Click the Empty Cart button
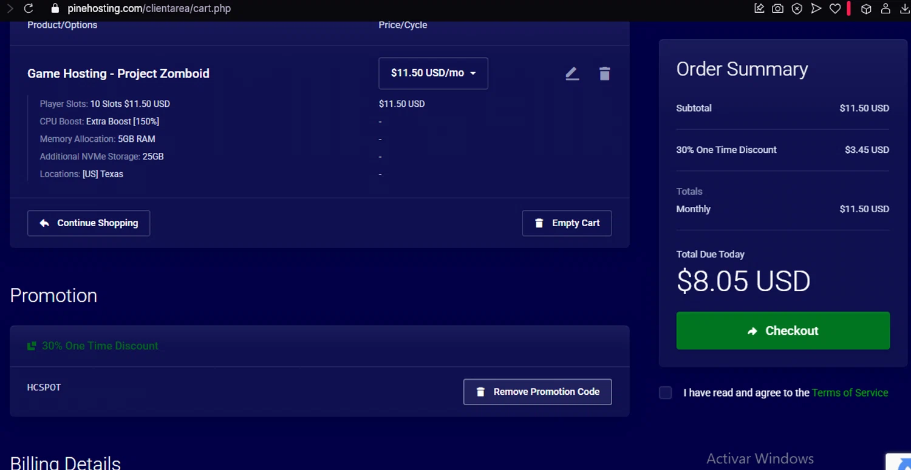The image size is (911, 470). tap(567, 223)
